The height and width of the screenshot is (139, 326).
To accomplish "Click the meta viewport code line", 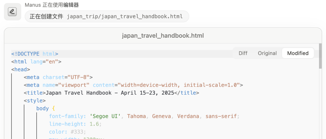I will [133, 85].
